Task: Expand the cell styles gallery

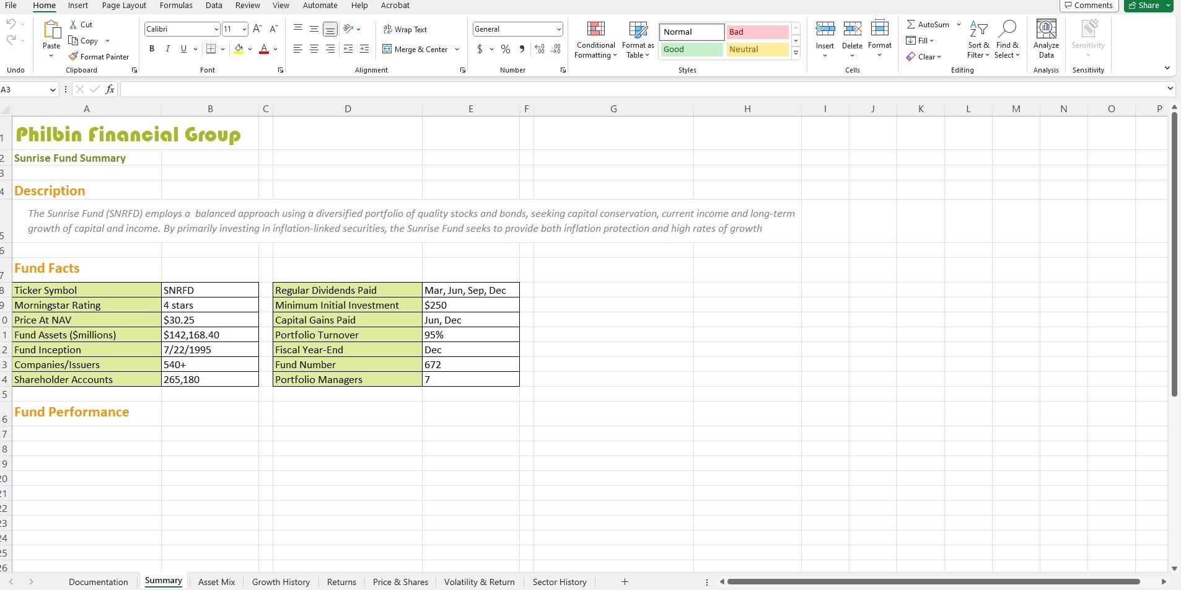Action: tap(796, 54)
